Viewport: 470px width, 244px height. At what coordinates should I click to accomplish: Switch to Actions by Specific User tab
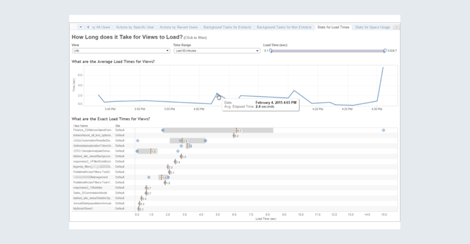tap(136, 27)
